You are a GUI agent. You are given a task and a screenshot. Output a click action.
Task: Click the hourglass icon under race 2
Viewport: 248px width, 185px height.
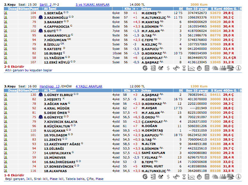(x=184, y=68)
